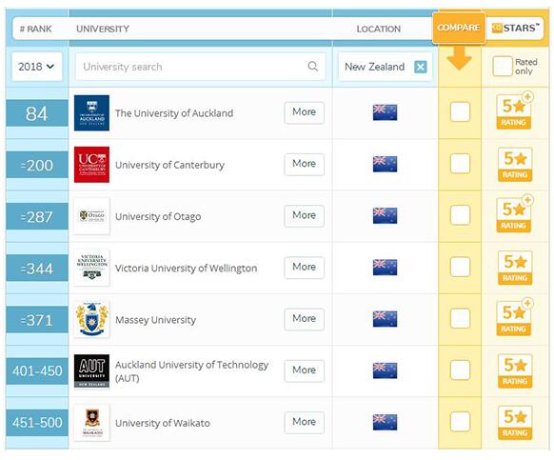The height and width of the screenshot is (460, 554).
Task: Click More for Victoria University of Wellington
Action: click(305, 268)
